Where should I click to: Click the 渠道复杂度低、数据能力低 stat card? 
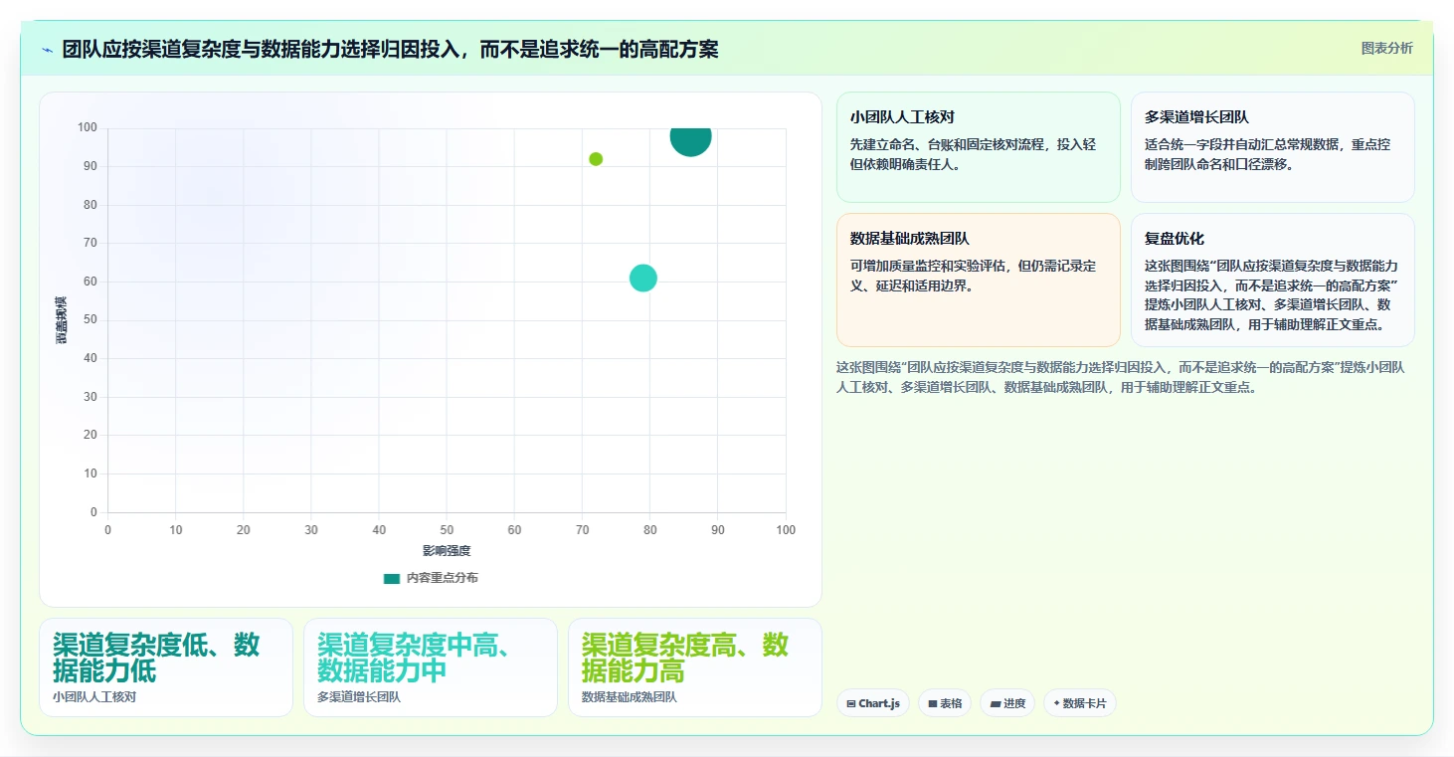[166, 667]
